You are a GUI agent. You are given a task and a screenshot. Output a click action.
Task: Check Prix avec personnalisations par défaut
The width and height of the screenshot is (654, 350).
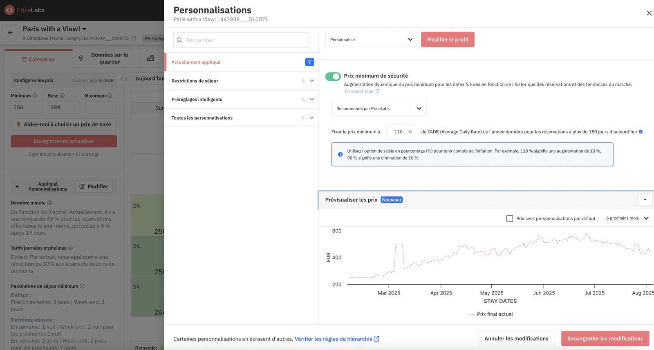click(510, 219)
